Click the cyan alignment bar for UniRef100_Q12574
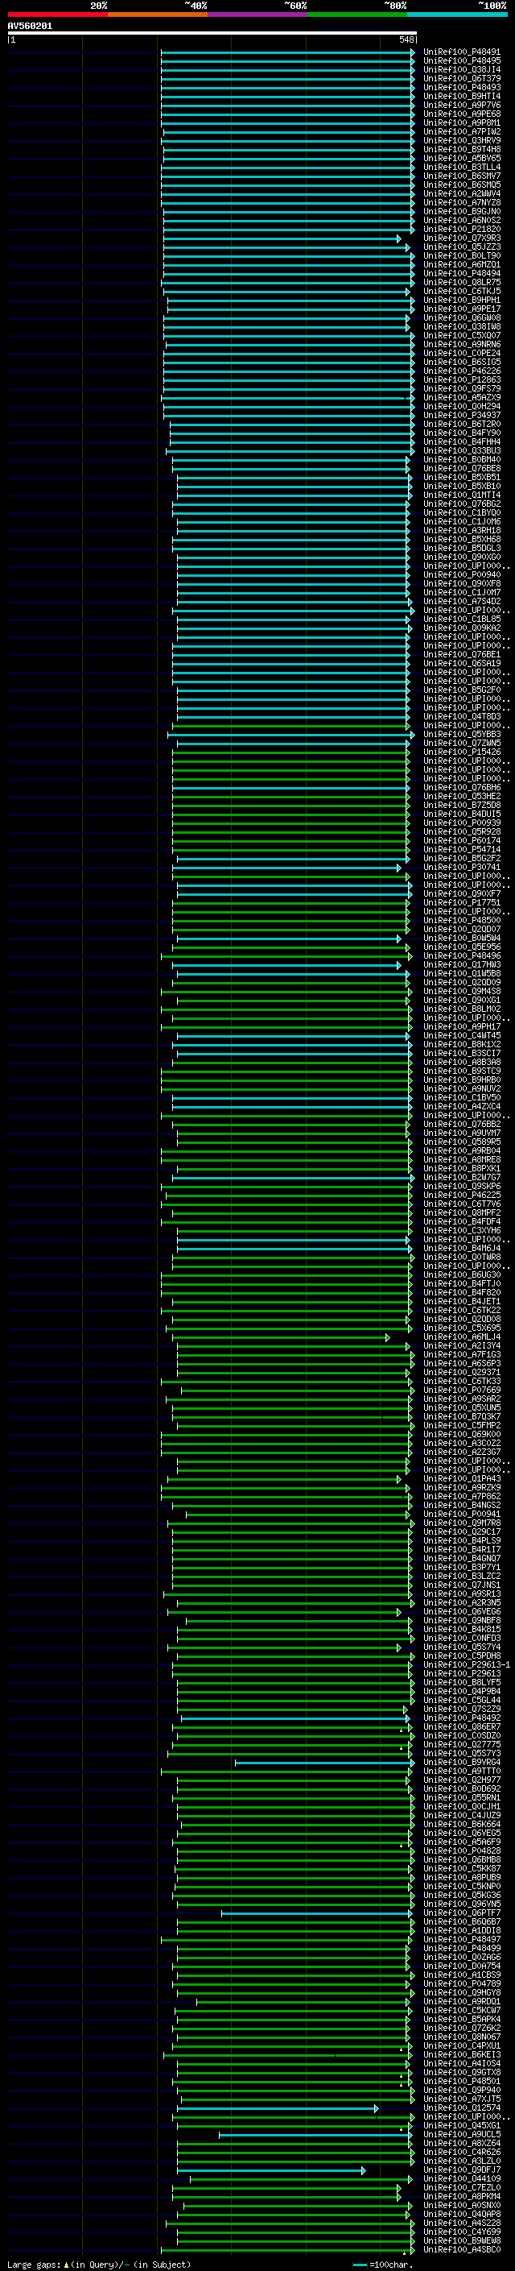Viewport: 515px width, 2271px height. pos(278,2109)
